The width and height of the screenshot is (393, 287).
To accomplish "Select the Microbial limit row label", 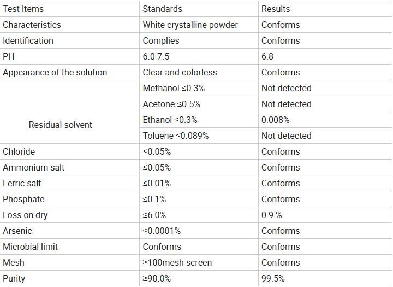I will [70, 247].
